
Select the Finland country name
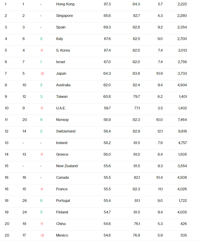pos(62,212)
